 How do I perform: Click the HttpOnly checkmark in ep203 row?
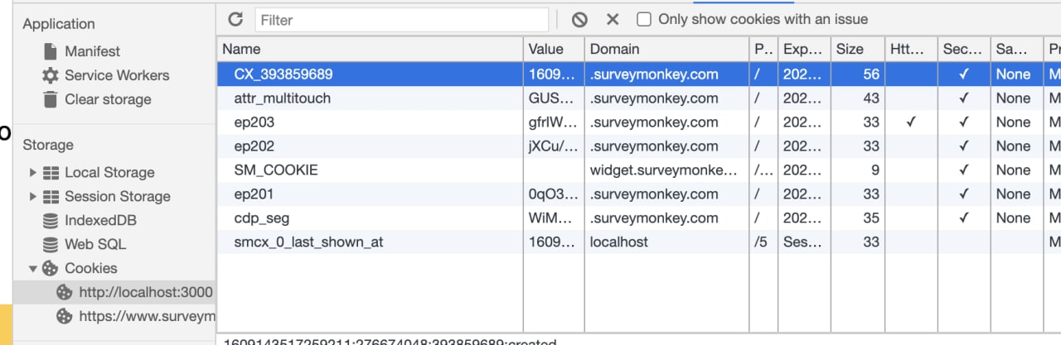coord(911,122)
